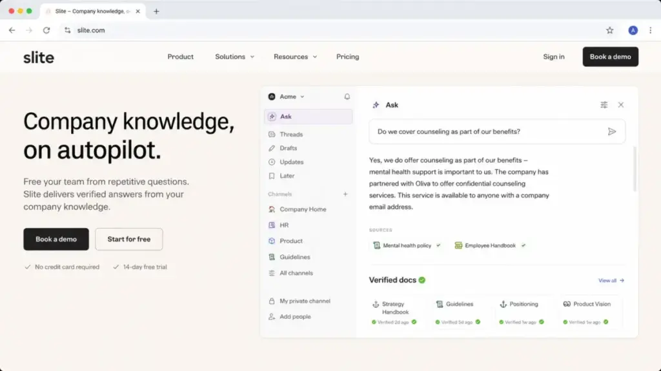661x371 pixels.
Task: Open the Mental health policy source
Action: pyautogui.click(x=407, y=245)
